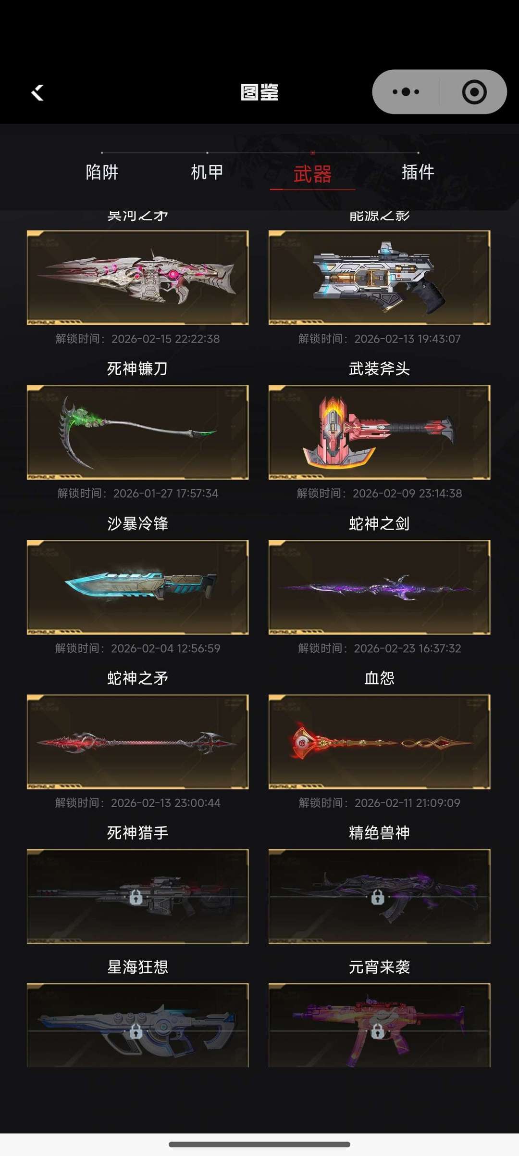The height and width of the screenshot is (1156, 519).
Task: Open the 插件 tab
Action: coord(418,172)
